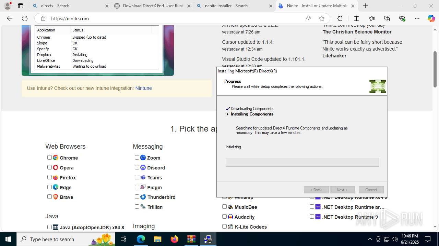View site information lock icon
Image resolution: width=439 pixels, height=246 pixels.
43,18
